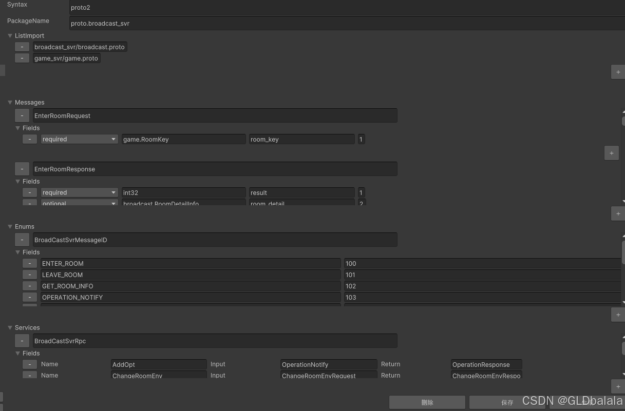This screenshot has width=625, height=411.
Task: Edit the result field name
Action: (x=302, y=192)
